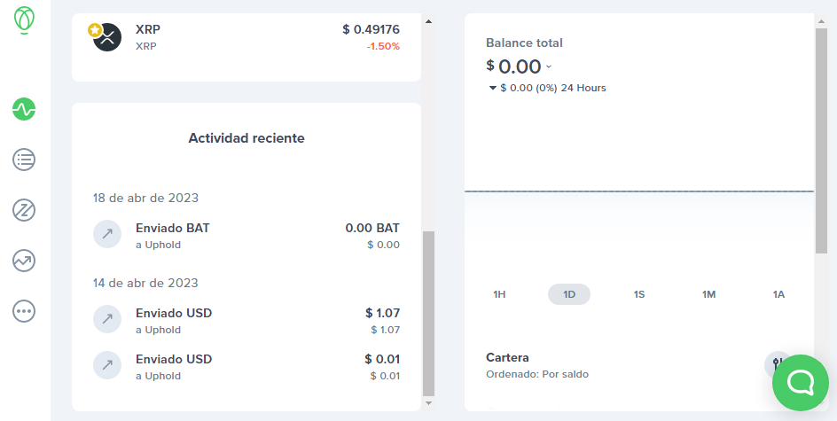Open the more options ellipsis icon
This screenshot has width=837, height=421.
24,311
